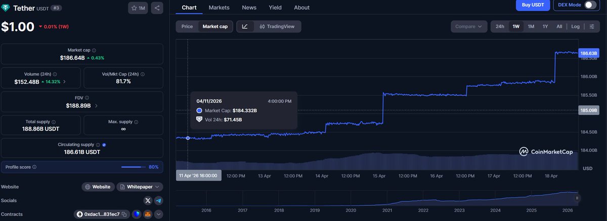
Task: Click the 185.09B crosshair value label
Action: 589,110
